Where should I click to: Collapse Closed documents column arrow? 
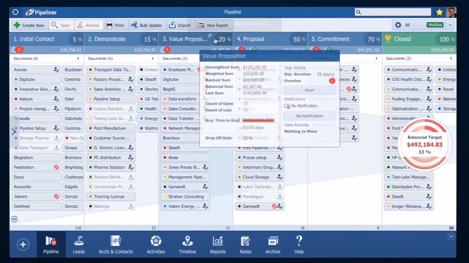[x=451, y=59]
